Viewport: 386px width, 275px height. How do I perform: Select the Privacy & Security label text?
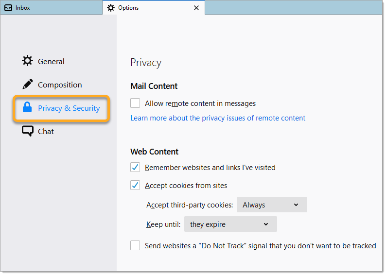69,108
